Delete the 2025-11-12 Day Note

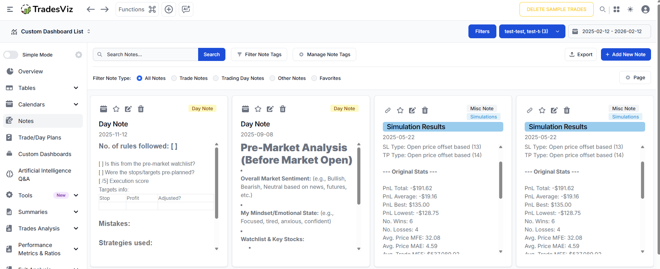[x=141, y=109]
